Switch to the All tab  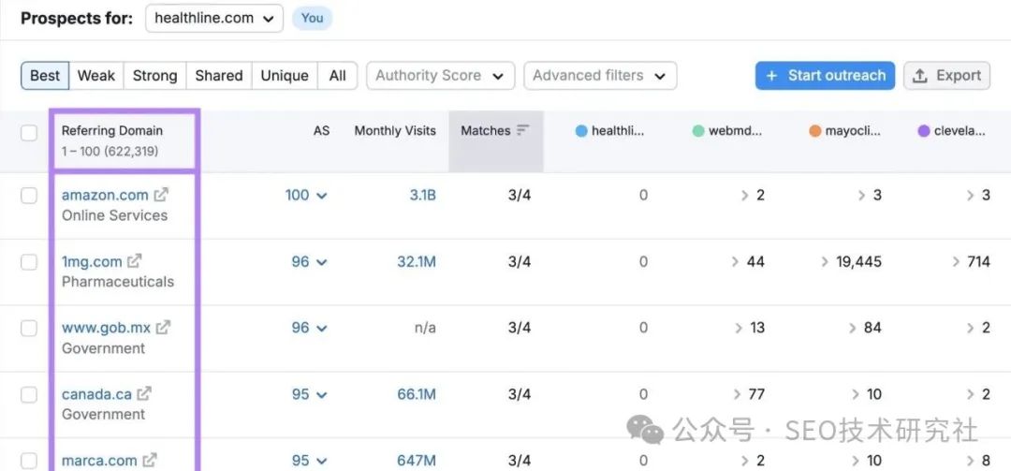pos(337,76)
